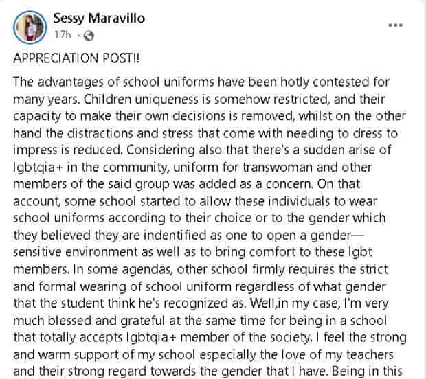Click the word 'impress' in the post
This screenshot has width=426, height=379.
pyautogui.click(x=35, y=150)
